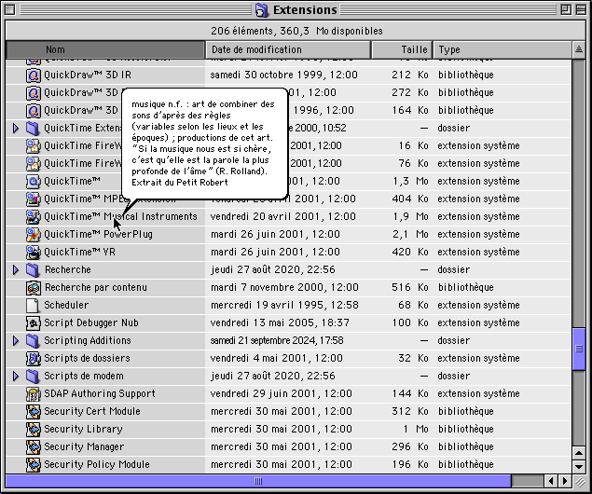Click the "QuickDraw™ 3D IR" file name
Viewport: 592px width, 494px height.
[88, 75]
